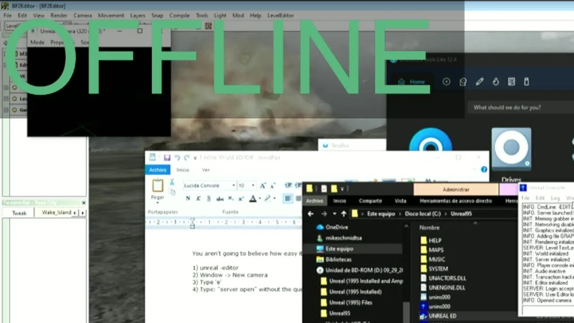Image resolution: width=574 pixels, height=323 pixels.
Task: Open the highlight color dropdown arrow
Action: (274, 199)
